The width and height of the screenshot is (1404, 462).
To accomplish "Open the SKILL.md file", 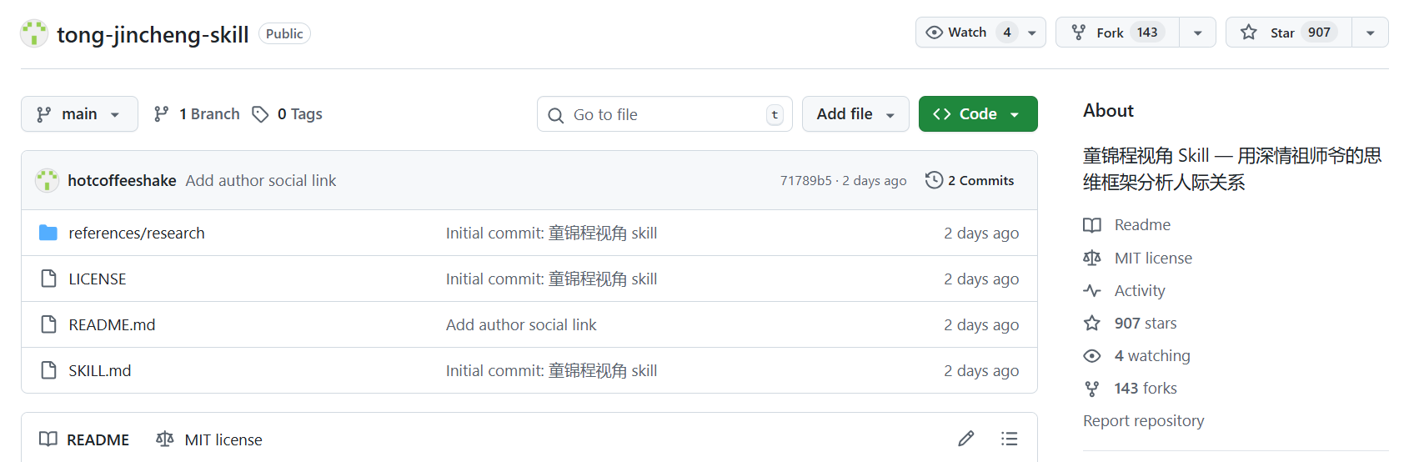I will coord(100,370).
